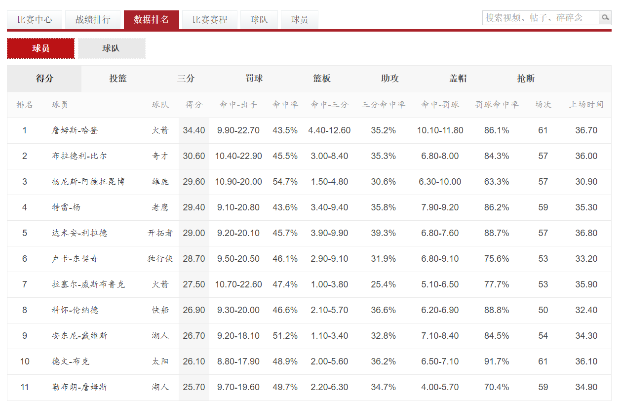Open player 特雷-杨
Image resolution: width=620 pixels, height=401 pixels.
pyautogui.click(x=66, y=207)
